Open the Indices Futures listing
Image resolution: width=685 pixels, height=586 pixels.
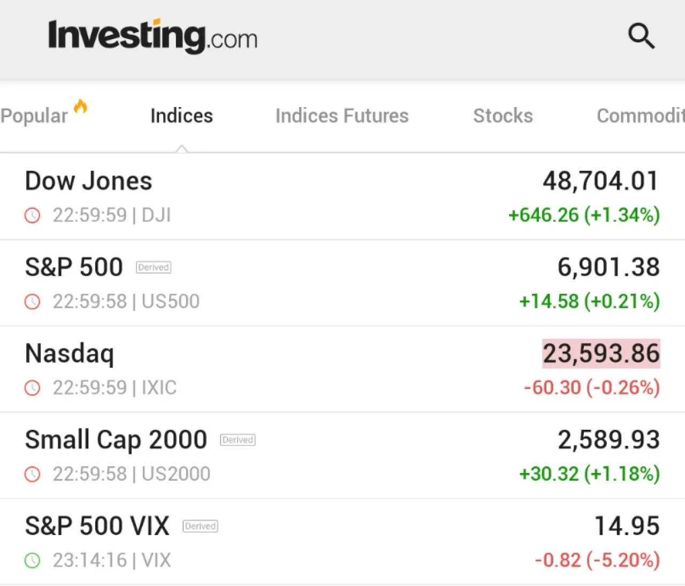tap(342, 116)
